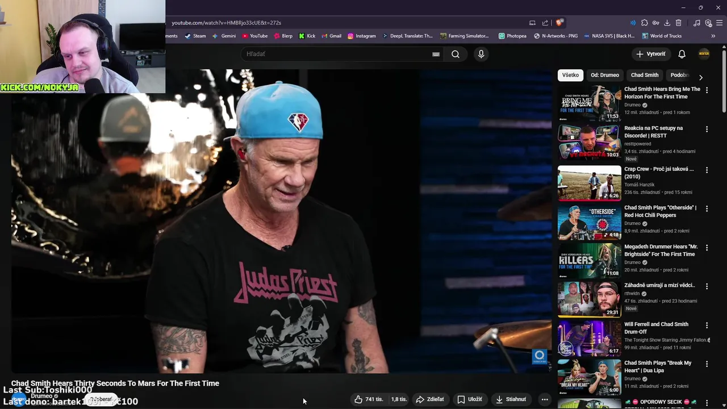Open the DeepL Translate bookmark
727x409 pixels.
tap(407, 36)
